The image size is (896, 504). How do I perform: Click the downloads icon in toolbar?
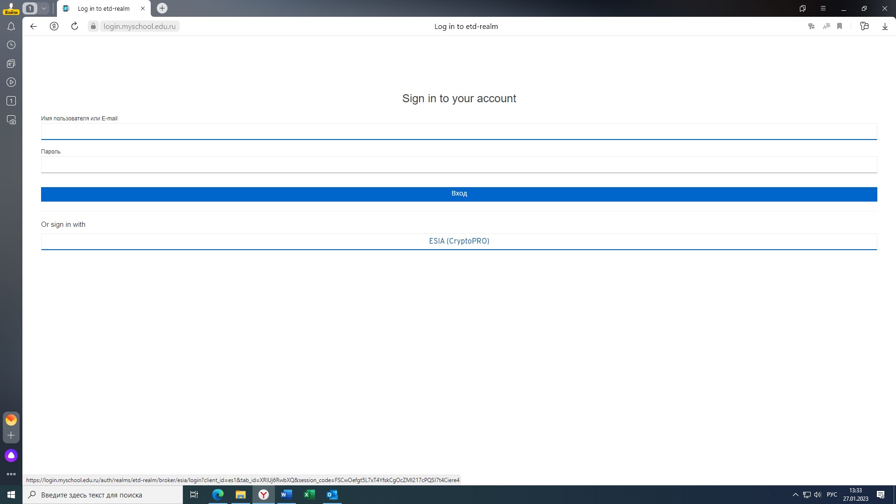click(885, 26)
